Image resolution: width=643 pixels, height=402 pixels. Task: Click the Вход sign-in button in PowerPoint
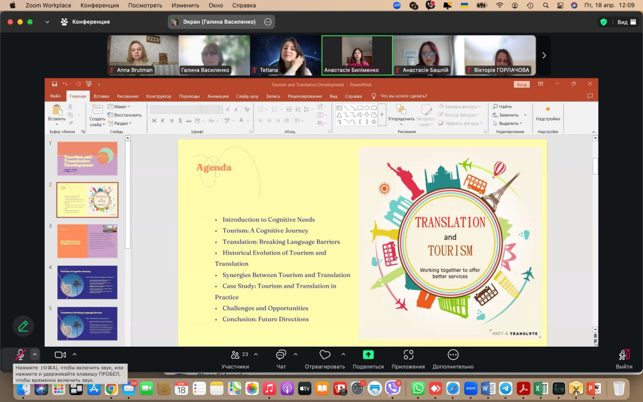[x=521, y=84]
